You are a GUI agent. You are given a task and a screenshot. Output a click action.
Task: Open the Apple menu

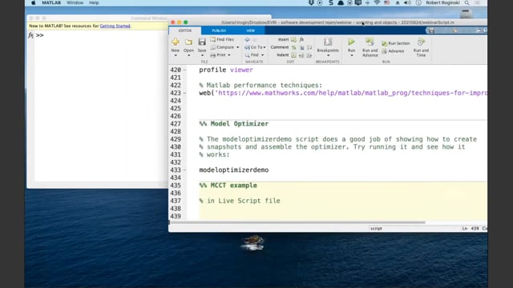[33, 2]
